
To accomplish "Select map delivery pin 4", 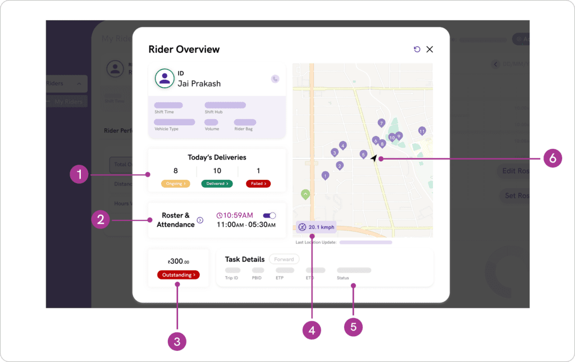I will click(x=343, y=146).
